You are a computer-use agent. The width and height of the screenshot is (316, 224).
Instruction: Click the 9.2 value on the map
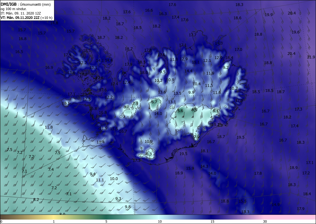tap(226, 68)
